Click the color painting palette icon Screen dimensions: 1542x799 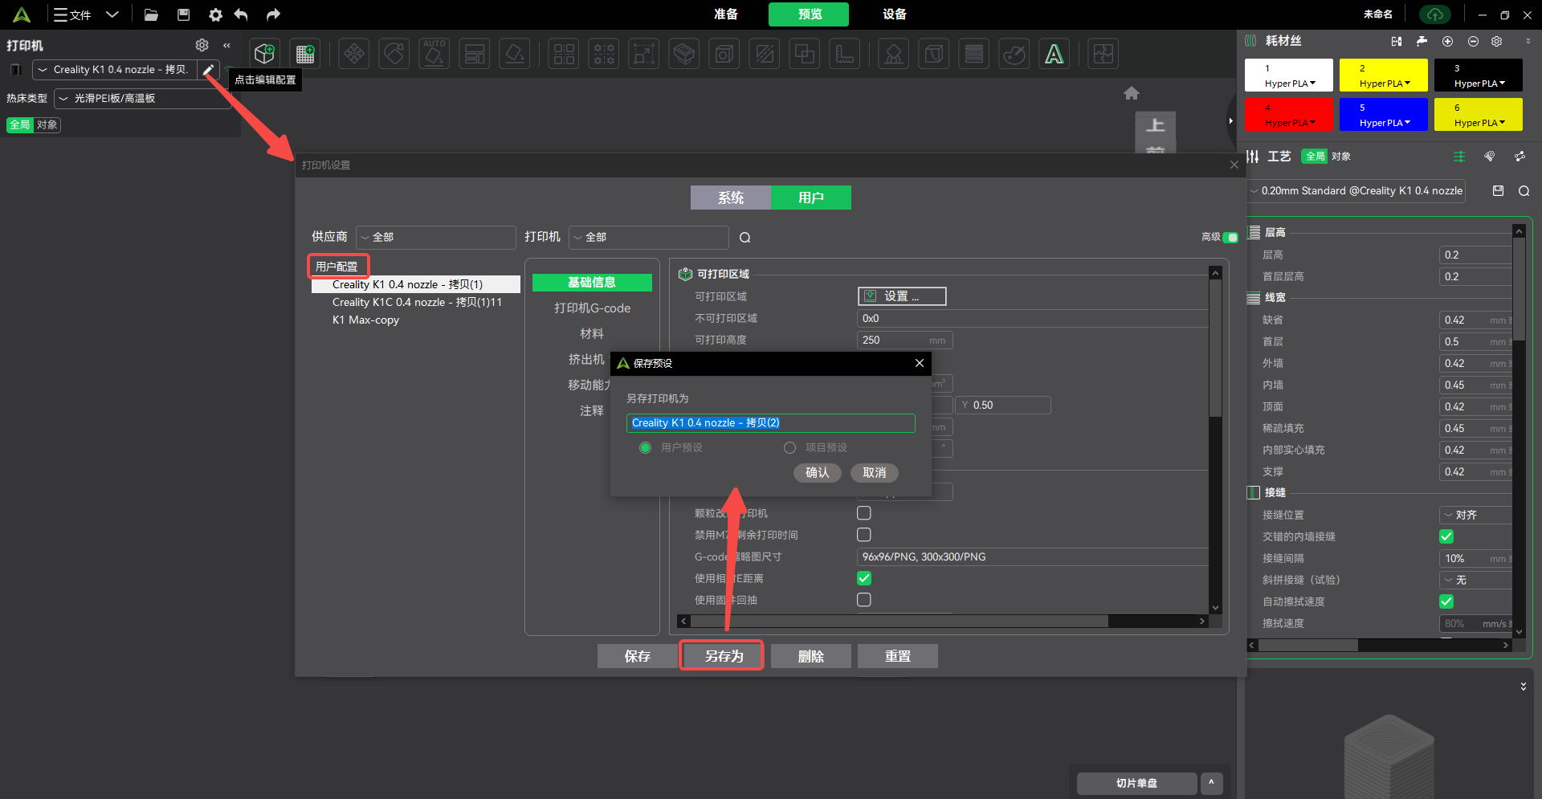click(1014, 54)
